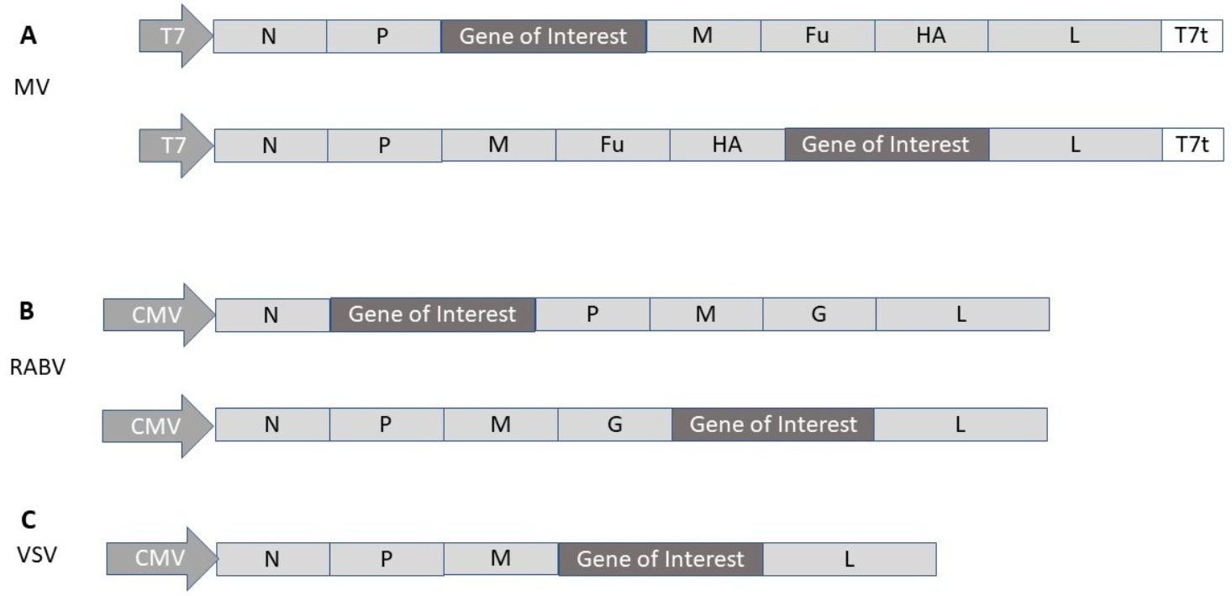Click the M box in the VSV construct

click(501, 559)
